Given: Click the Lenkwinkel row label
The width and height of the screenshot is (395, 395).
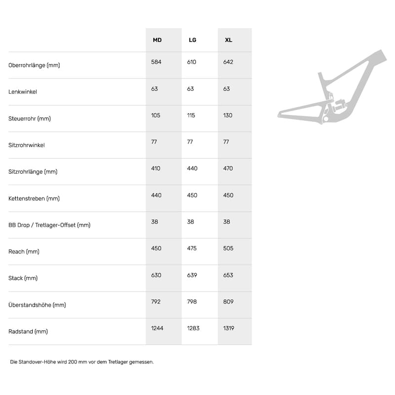Looking at the screenshot, I should pos(23,92).
